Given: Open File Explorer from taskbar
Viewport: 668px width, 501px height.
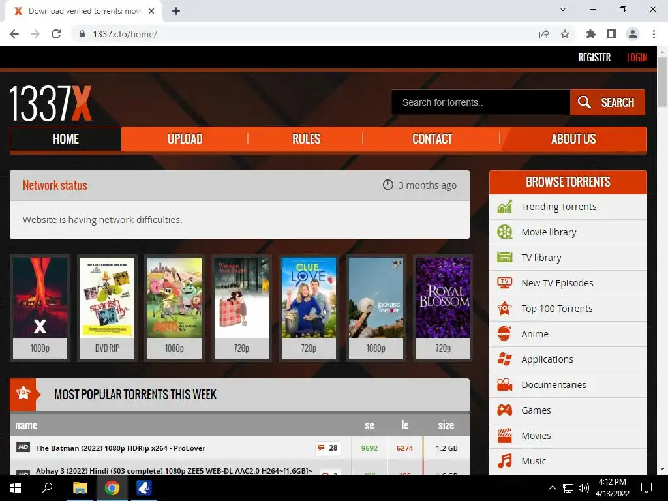Looking at the screenshot, I should tap(80, 488).
